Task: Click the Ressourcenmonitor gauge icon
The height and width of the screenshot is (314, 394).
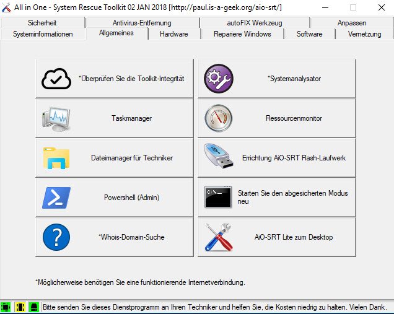Action: (x=219, y=118)
